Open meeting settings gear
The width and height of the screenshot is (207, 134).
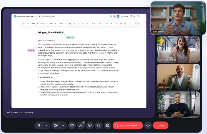point(108,125)
